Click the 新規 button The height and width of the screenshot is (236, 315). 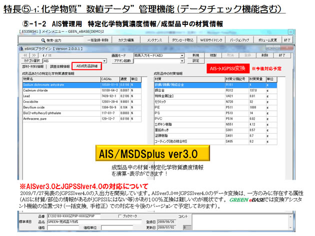[195, 55]
